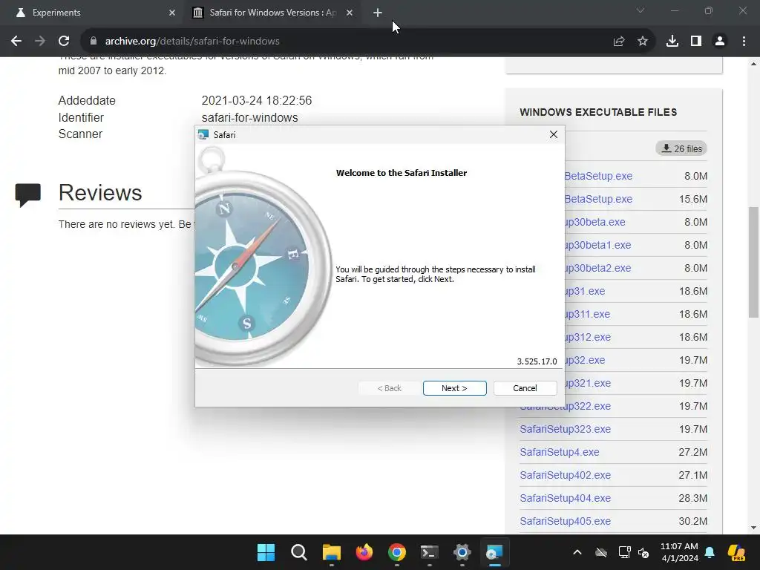Click the address bar URL
Viewport: 760px width, 570px height.
tap(192, 42)
